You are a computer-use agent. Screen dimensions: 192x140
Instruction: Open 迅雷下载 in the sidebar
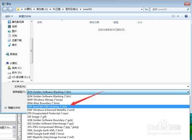[x=15, y=40]
